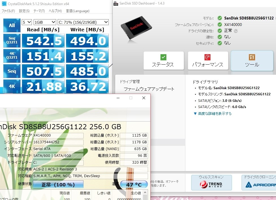Click the Seq Q32T1 read result 542.5

click(43, 41)
